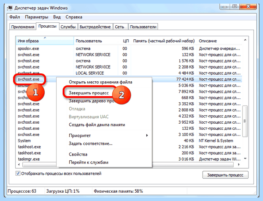Select the spoolsv.exe process row
Image resolution: width=263 pixels, height=201 pixels.
(x=129, y=49)
